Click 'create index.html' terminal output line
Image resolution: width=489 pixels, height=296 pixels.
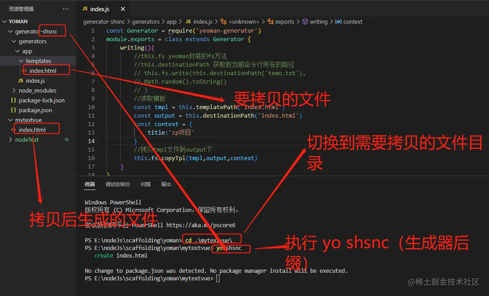(121, 255)
